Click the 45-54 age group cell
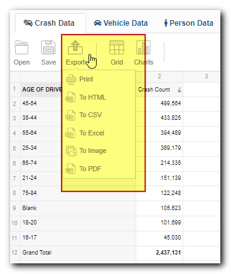This screenshot has height=274, width=231. (41, 103)
